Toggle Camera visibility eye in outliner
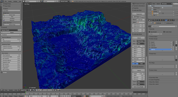178x97 pixels. (x=173, y=12)
